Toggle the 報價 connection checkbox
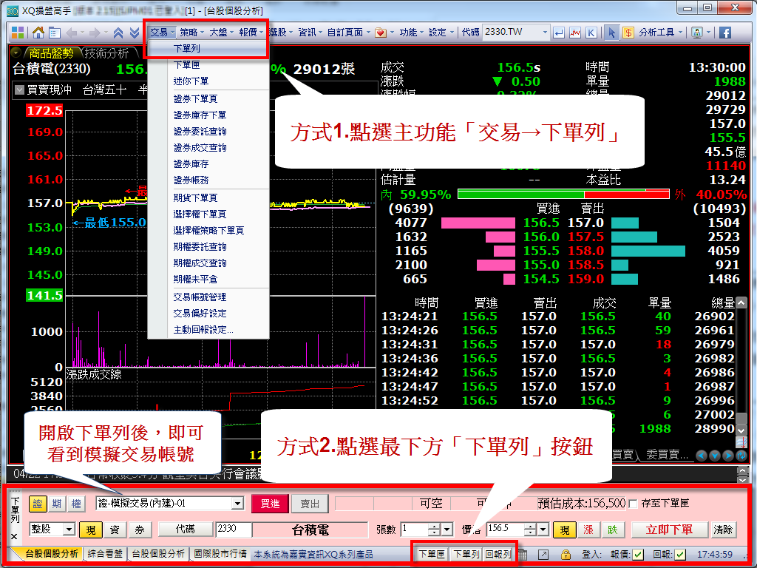This screenshot has height=568, width=757. pyautogui.click(x=637, y=555)
